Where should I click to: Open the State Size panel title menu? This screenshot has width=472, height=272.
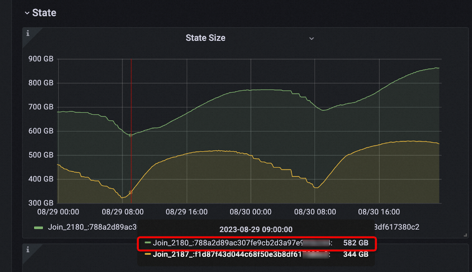coord(205,38)
